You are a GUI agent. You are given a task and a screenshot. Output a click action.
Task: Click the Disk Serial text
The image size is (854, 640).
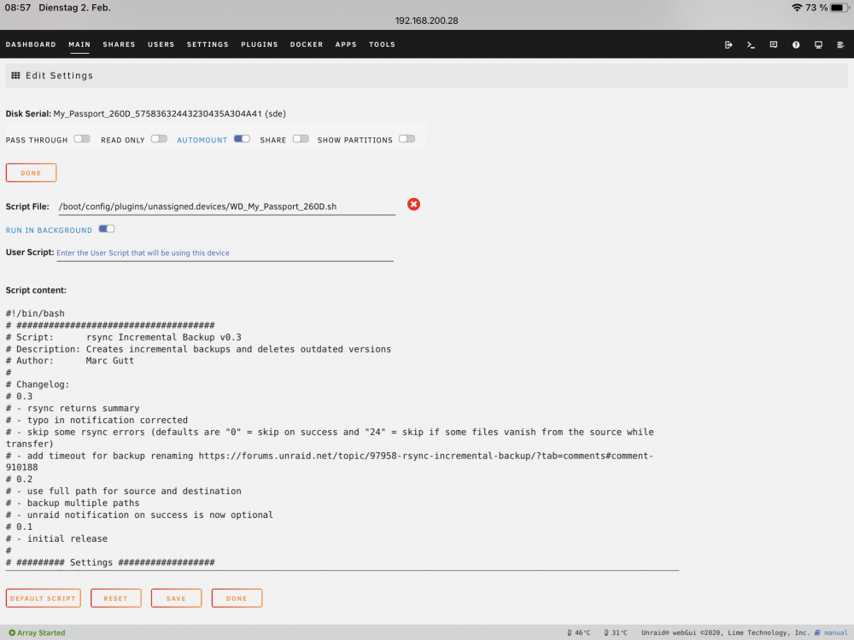[x=145, y=113]
